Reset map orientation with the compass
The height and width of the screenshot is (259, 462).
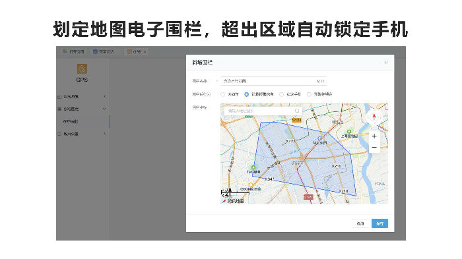[374, 117]
